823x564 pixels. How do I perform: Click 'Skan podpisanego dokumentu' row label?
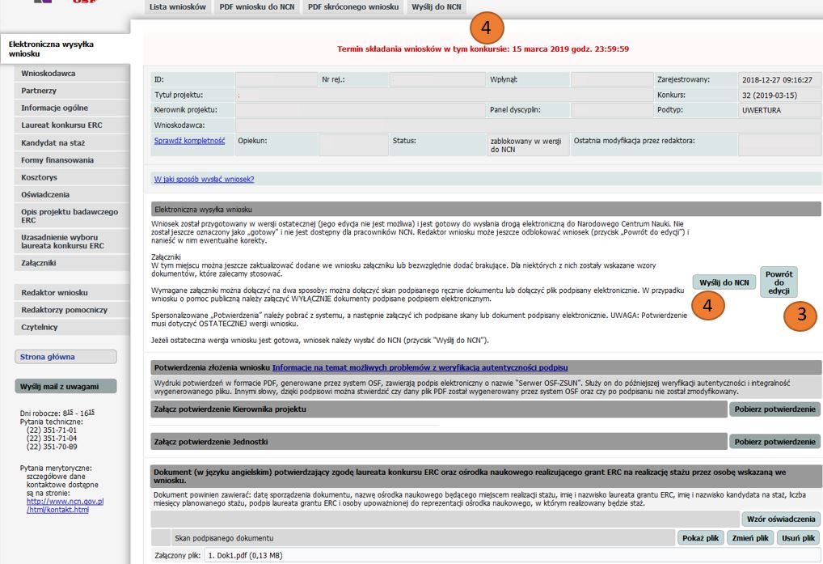pyautogui.click(x=224, y=538)
